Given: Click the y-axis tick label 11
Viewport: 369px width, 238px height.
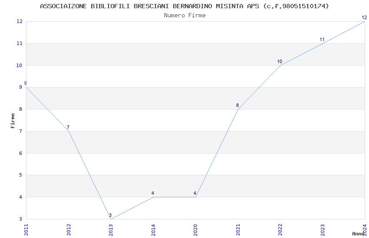Looking at the screenshot, I should point(19,43).
